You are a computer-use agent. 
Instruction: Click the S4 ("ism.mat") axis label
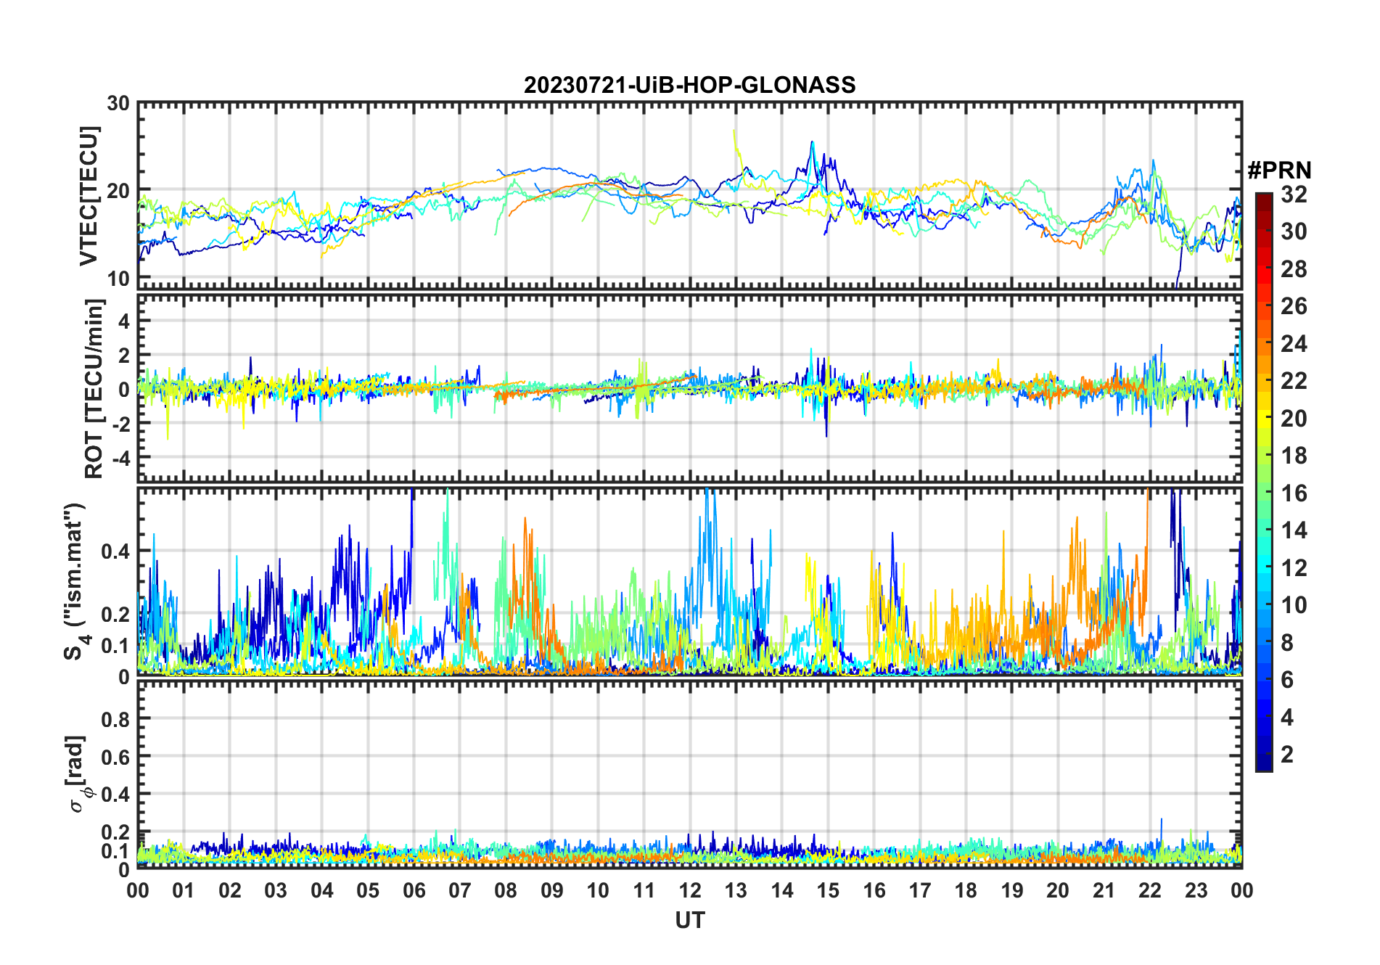(x=75, y=581)
